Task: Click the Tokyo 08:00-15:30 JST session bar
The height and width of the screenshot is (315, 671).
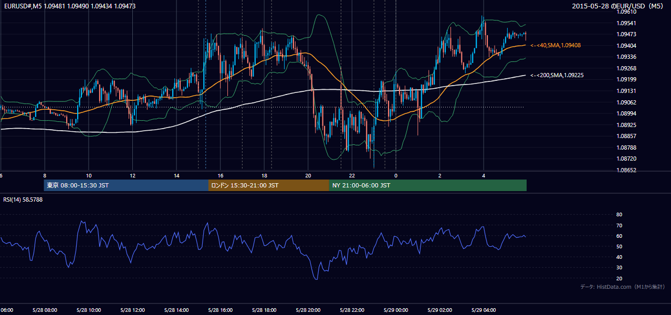Action: 127,185
